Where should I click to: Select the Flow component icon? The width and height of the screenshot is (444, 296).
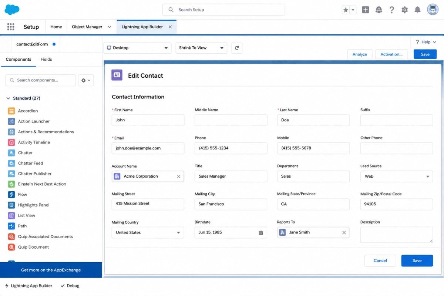click(x=11, y=194)
